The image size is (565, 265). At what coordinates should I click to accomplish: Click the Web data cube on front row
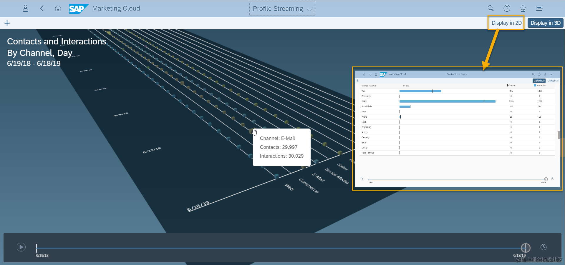[x=276, y=176]
